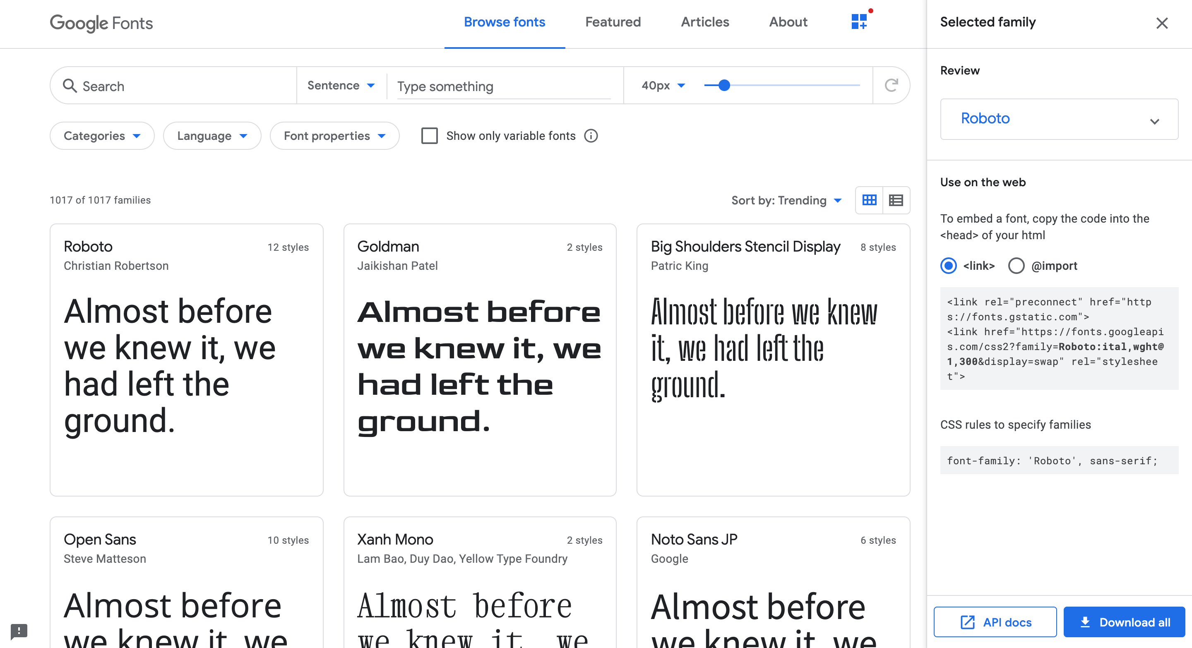Adjust the font size slider handle
Screen dimensions: 1192x648
(x=724, y=85)
